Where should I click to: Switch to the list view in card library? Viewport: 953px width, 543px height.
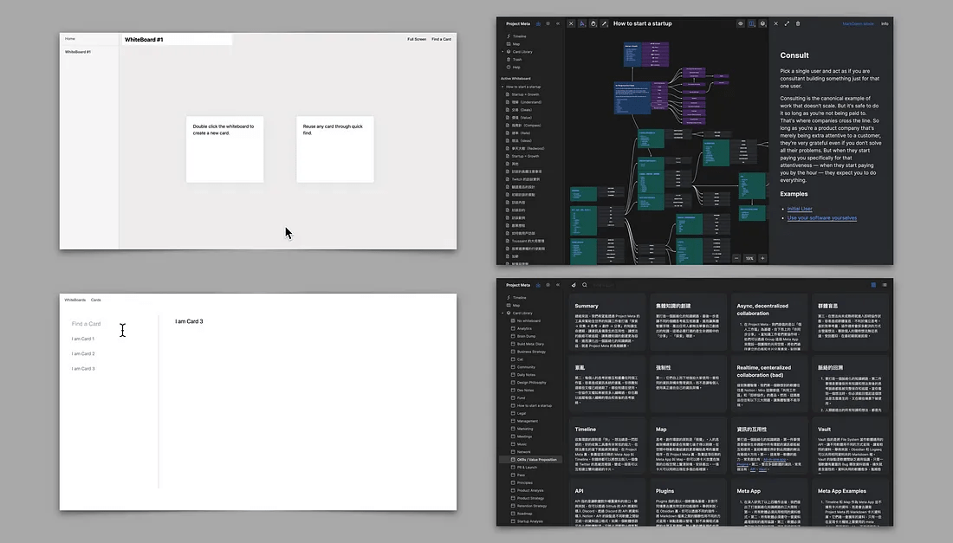[x=885, y=285]
